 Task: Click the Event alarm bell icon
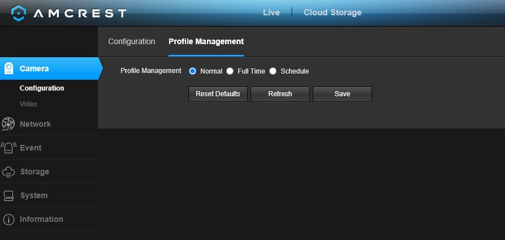click(x=8, y=148)
